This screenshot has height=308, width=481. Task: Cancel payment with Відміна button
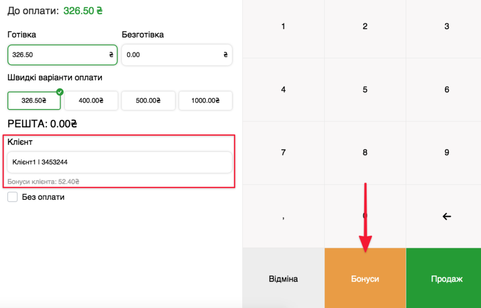tap(283, 279)
